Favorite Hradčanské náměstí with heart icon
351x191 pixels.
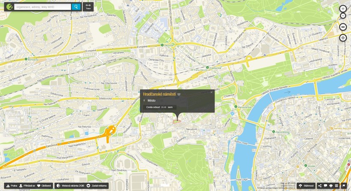click(x=179, y=94)
